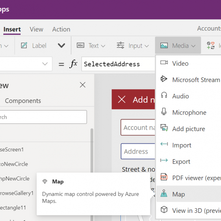
Task: Click the Video camera icon
Action: 164,63
